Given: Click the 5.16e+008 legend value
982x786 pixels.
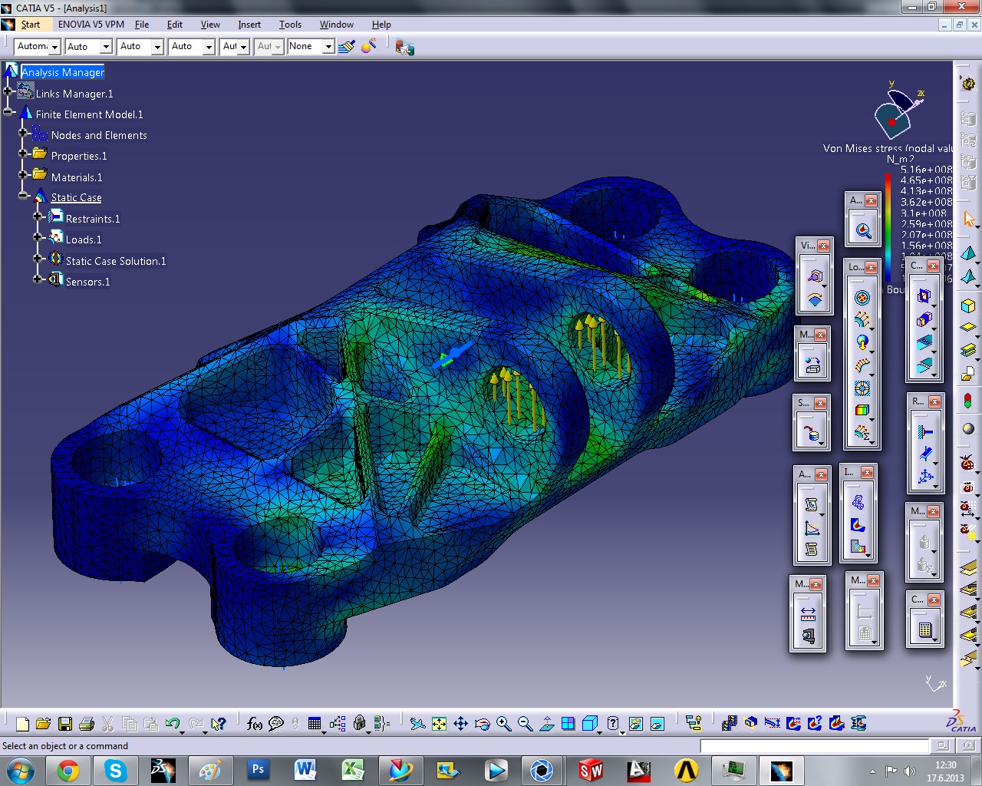Looking at the screenshot, I should (x=926, y=170).
